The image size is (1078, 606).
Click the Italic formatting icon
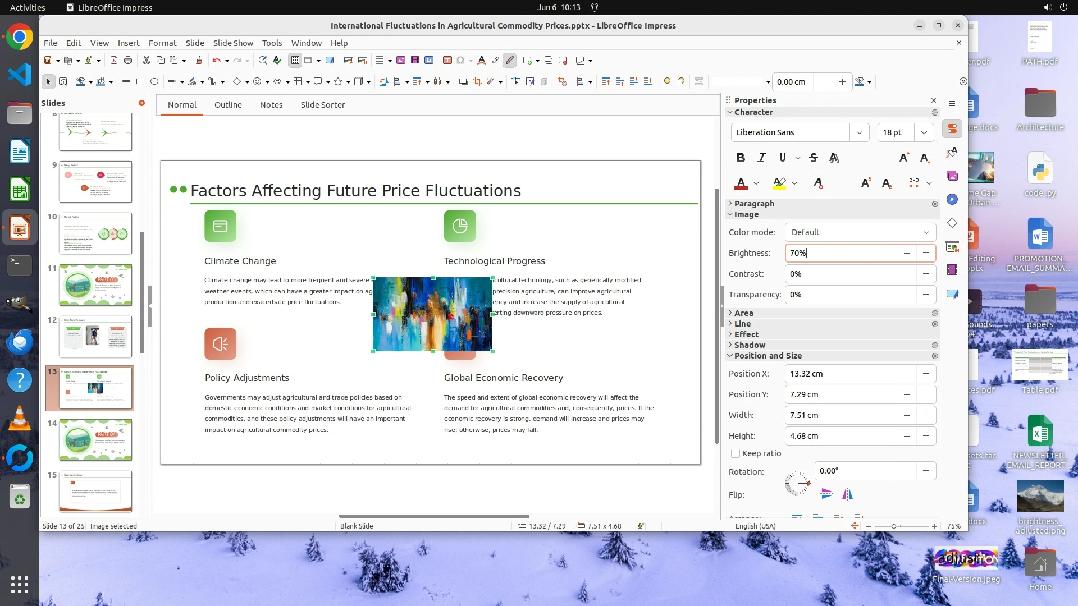761,158
